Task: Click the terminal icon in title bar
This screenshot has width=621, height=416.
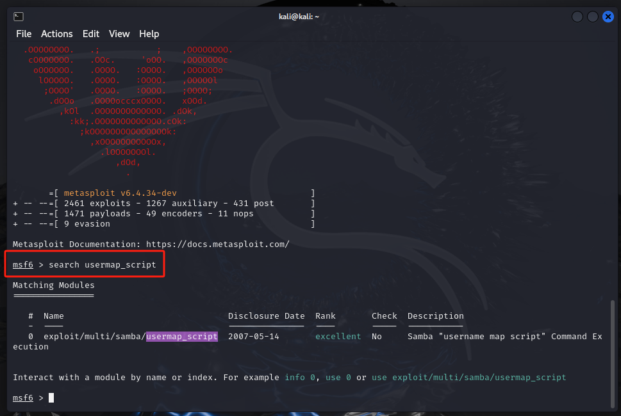Action: pyautogui.click(x=19, y=17)
